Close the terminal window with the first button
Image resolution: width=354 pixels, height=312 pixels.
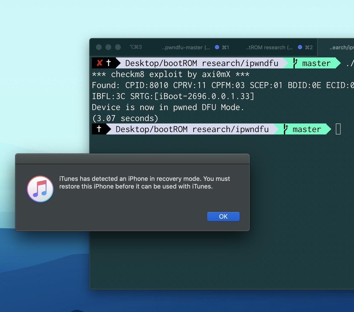99,47
